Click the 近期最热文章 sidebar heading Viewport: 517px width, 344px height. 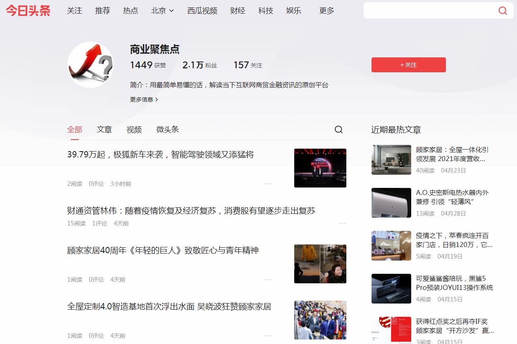point(396,130)
